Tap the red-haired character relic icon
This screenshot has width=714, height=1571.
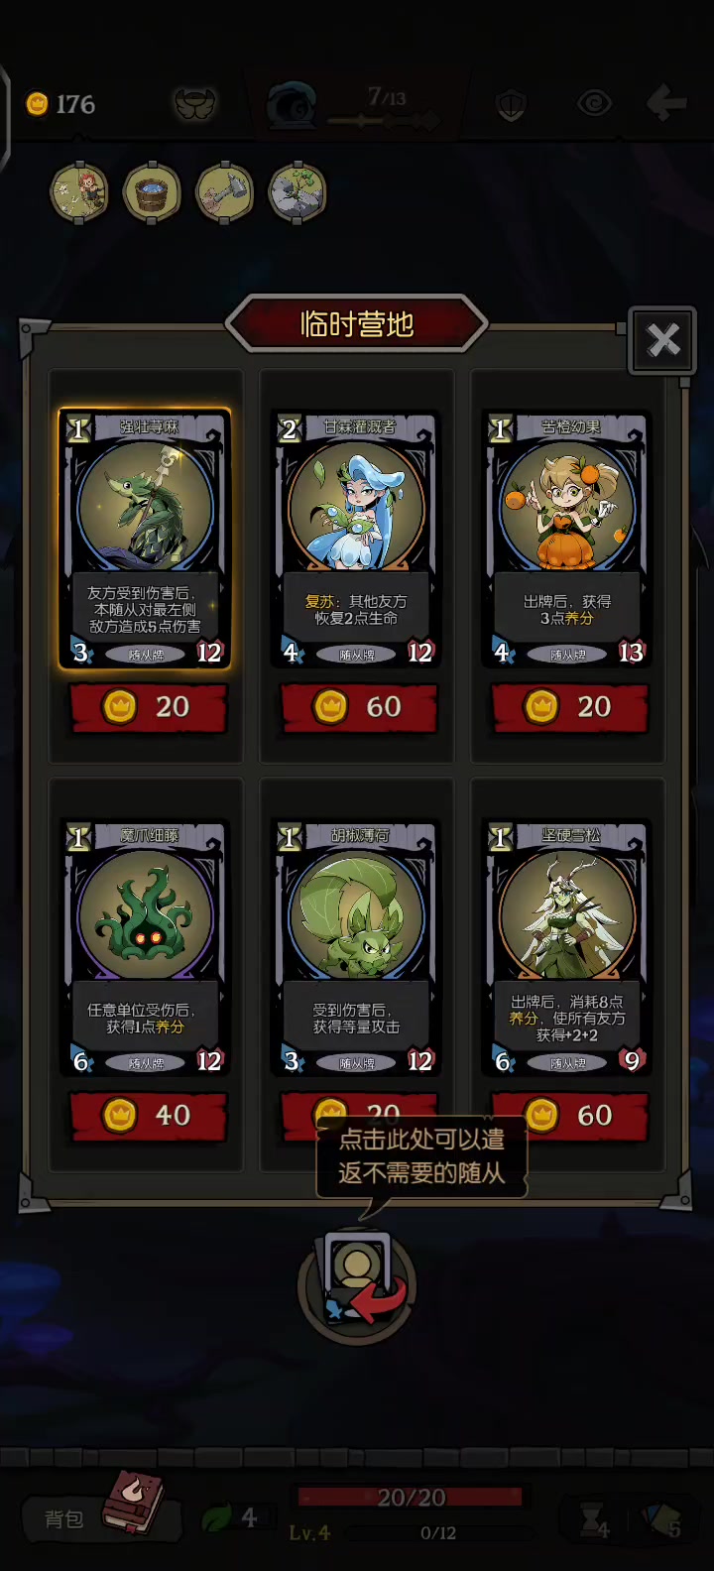pyautogui.click(x=79, y=192)
